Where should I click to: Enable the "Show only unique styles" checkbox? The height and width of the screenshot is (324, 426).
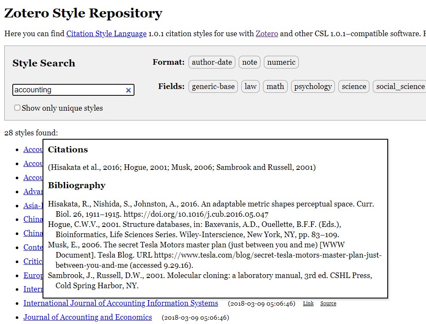17,108
